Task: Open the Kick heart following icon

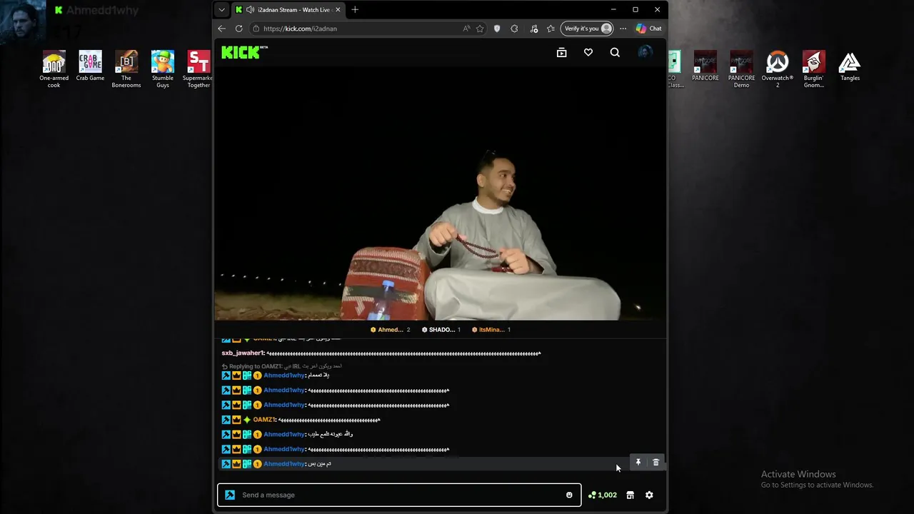Action: [588, 52]
